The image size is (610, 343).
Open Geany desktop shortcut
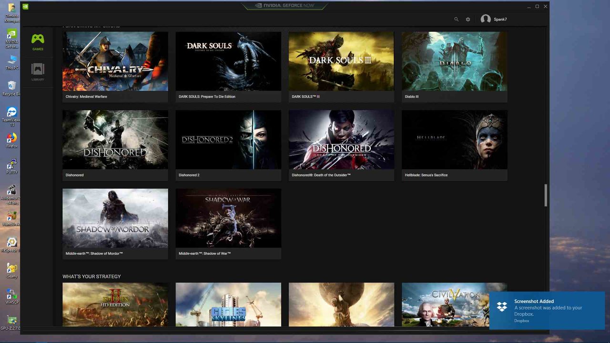[x=11, y=271]
